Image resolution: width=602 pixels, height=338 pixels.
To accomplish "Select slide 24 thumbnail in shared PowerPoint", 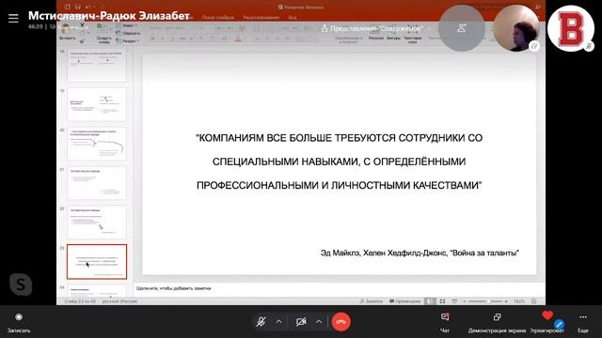I will tap(97, 290).
